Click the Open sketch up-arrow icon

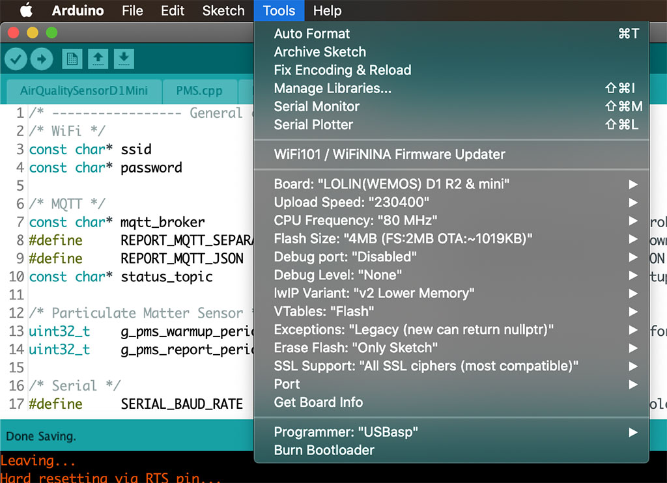click(98, 59)
